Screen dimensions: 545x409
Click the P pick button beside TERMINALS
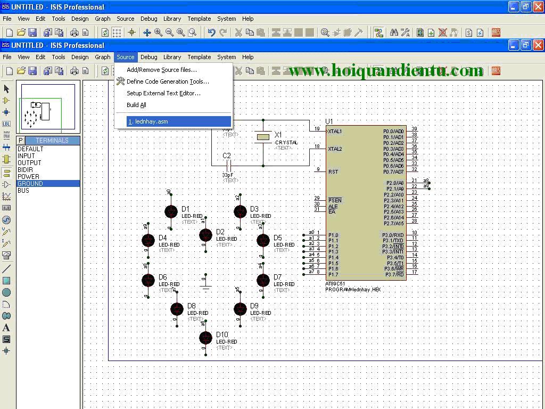pos(21,141)
